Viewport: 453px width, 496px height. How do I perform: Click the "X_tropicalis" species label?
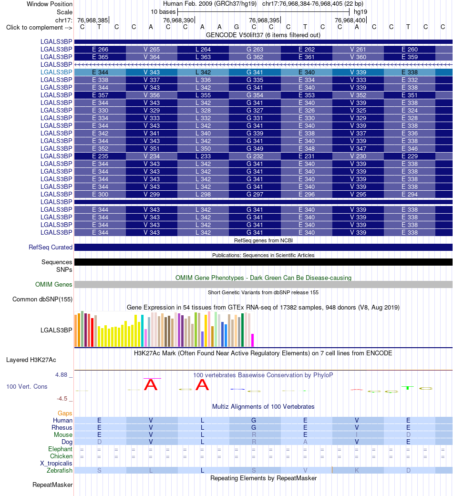point(56,464)
